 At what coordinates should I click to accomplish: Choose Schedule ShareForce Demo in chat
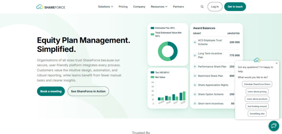tap(257, 84)
